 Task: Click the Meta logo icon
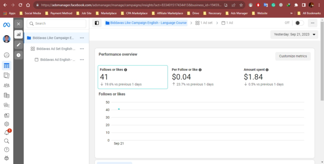[7, 25]
